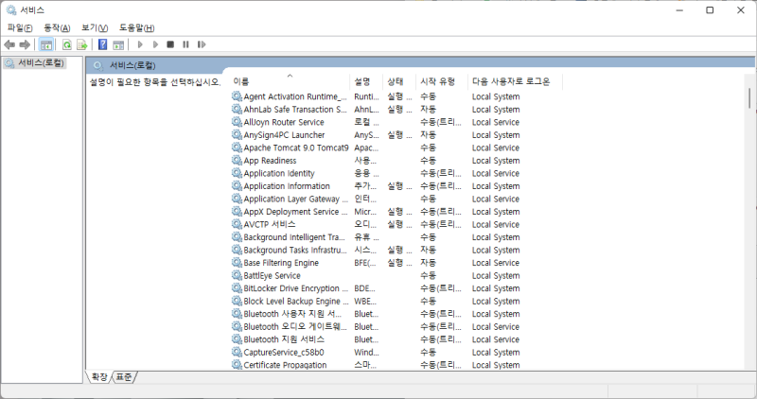The width and height of the screenshot is (757, 399).
Task: Toggle the console tree show/hide icon
Action: (x=46, y=44)
